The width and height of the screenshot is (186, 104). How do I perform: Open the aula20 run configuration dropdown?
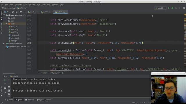(160, 8)
